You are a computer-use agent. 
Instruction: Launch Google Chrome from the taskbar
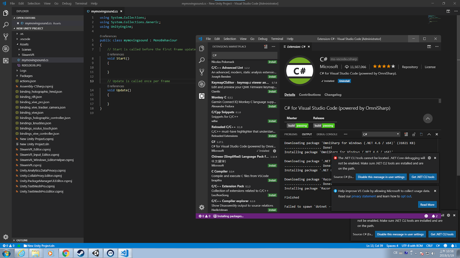[66, 253]
